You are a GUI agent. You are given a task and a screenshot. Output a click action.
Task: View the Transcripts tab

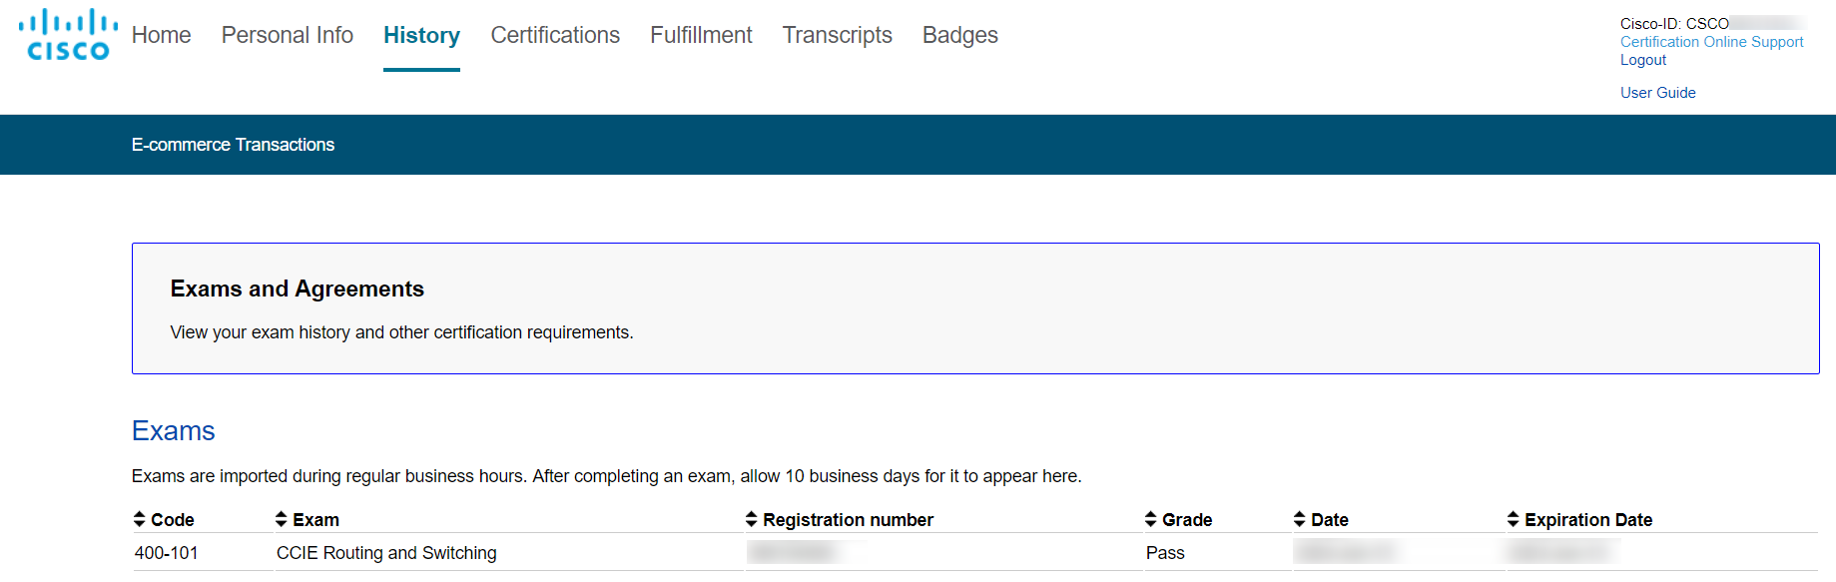(x=838, y=35)
